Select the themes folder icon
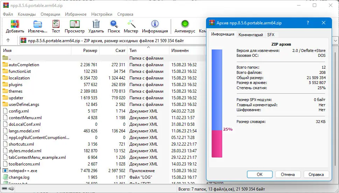 click(x=5, y=91)
